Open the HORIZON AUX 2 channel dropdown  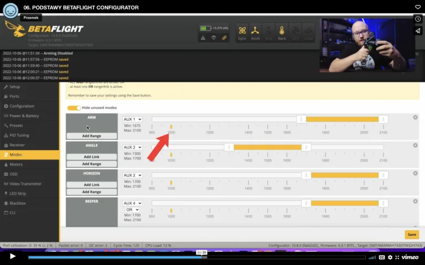[x=132, y=175]
